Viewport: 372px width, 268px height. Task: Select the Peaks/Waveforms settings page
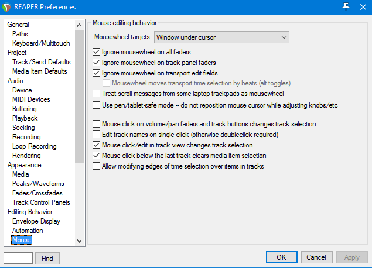pyautogui.click(x=38, y=184)
